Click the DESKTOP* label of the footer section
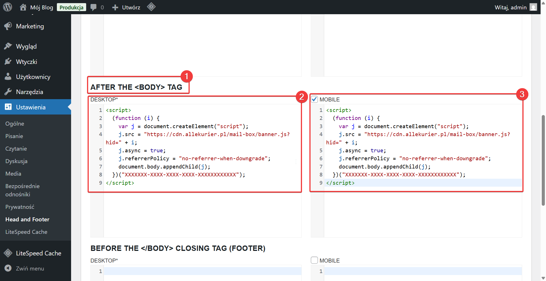 click(104, 261)
